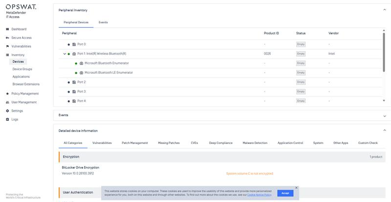Select the All Categories tab
391x202 pixels.
coord(73,143)
